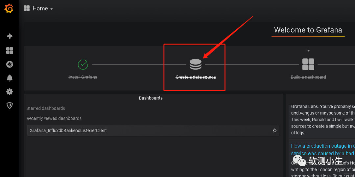
Task: Click the Build a dashboard grid icon
Action: click(x=308, y=64)
